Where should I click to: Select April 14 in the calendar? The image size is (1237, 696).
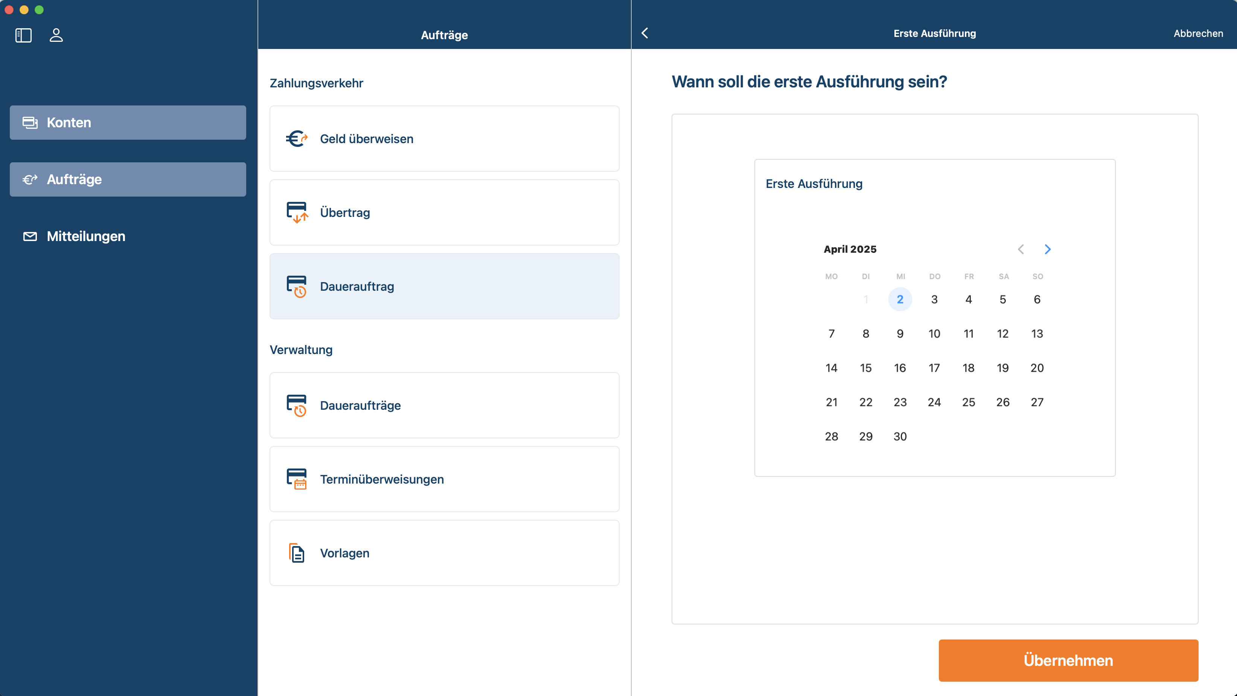click(x=832, y=368)
